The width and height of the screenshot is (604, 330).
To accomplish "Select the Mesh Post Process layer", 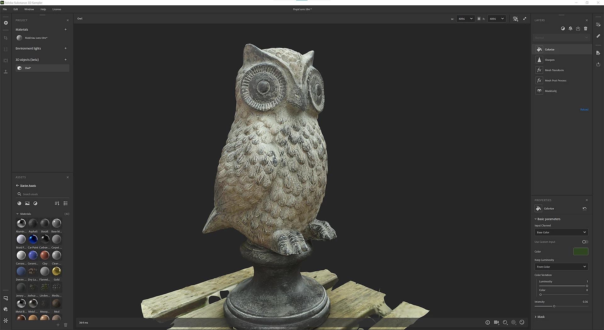I will click(x=562, y=80).
